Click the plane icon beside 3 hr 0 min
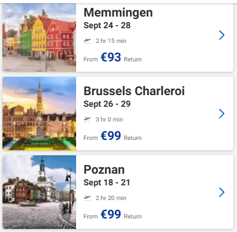Screen dimensions: 237x232 click(x=87, y=119)
